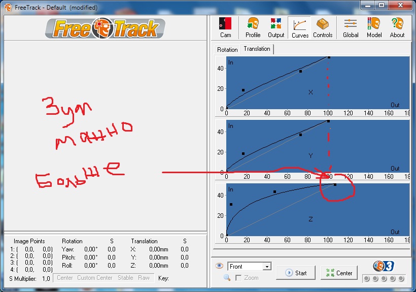
Task: Select end control point on Y curve
Action: 328,121
